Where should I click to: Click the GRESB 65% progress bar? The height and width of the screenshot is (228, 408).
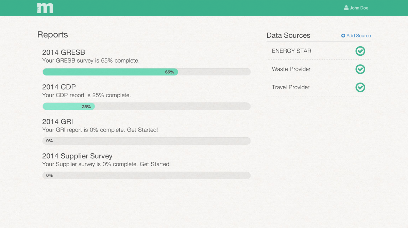[147, 72]
